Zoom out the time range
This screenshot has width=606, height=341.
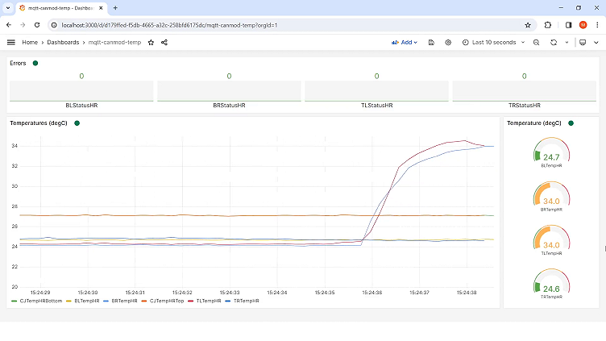536,43
